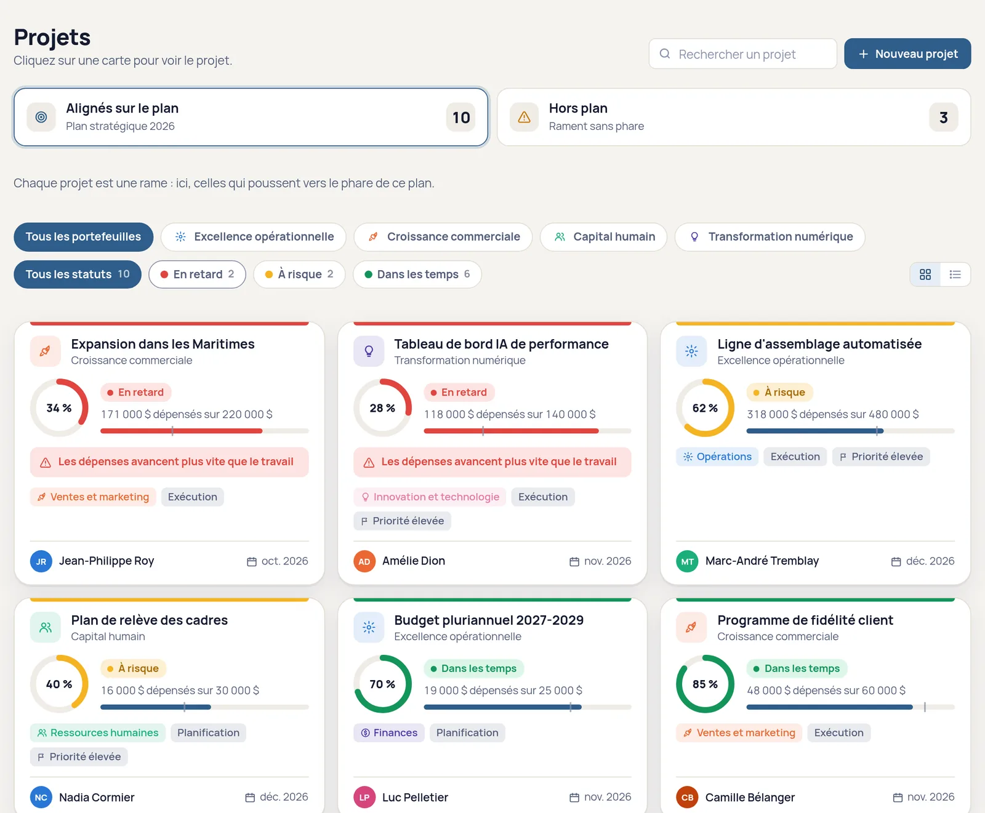
Task: Filter projects by À risque status
Action: (x=300, y=274)
